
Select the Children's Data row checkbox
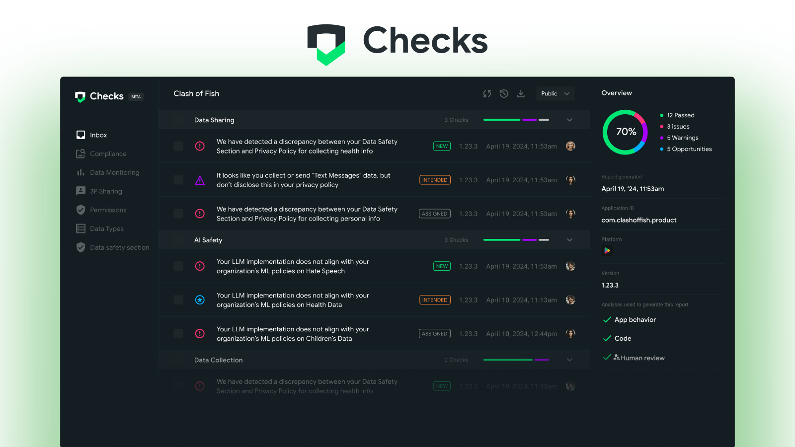(x=178, y=334)
